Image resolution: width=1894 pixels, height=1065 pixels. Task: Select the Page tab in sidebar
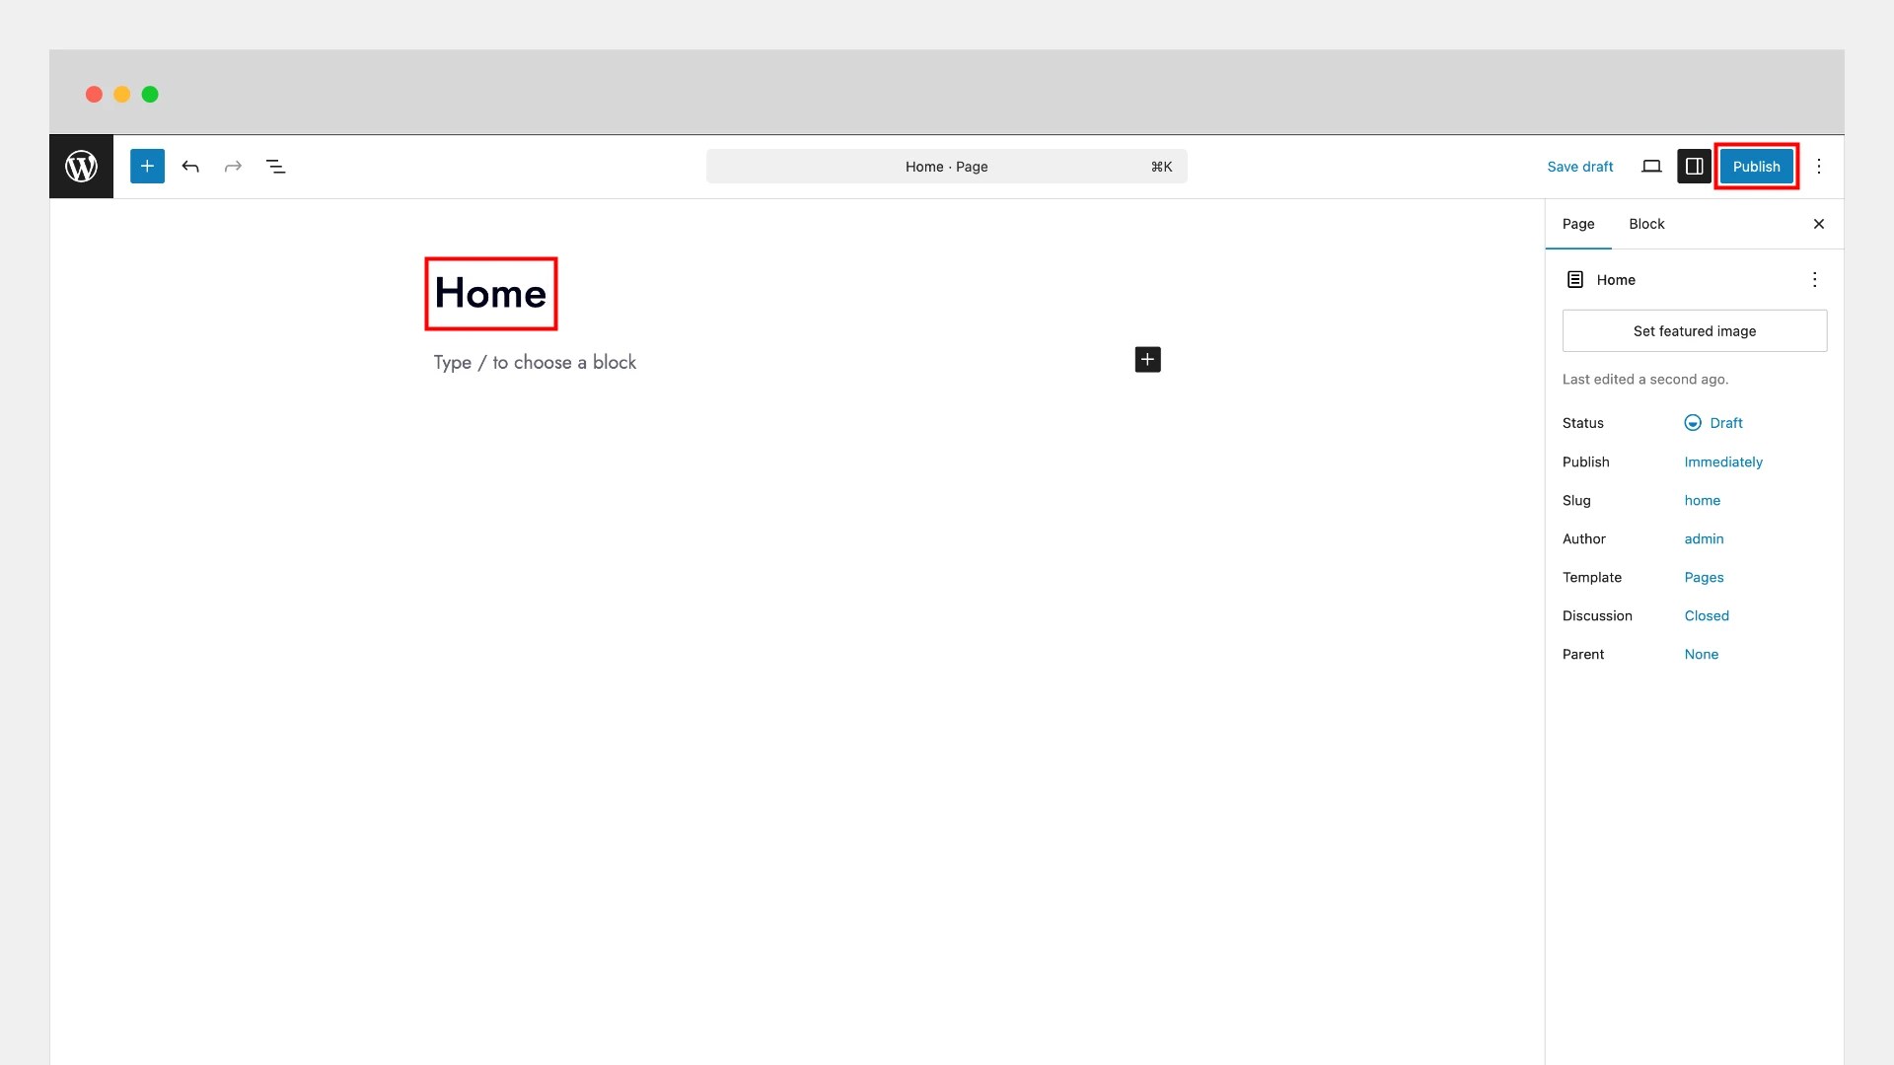[x=1578, y=224]
